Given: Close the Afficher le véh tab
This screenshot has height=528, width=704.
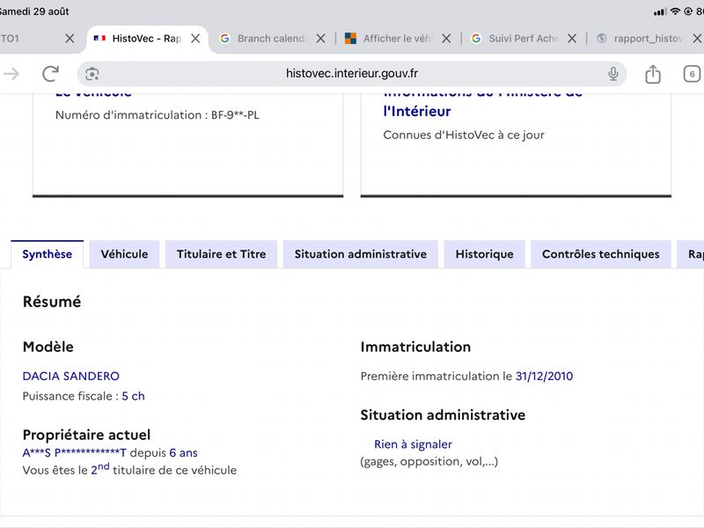Looking at the screenshot, I should (x=446, y=39).
